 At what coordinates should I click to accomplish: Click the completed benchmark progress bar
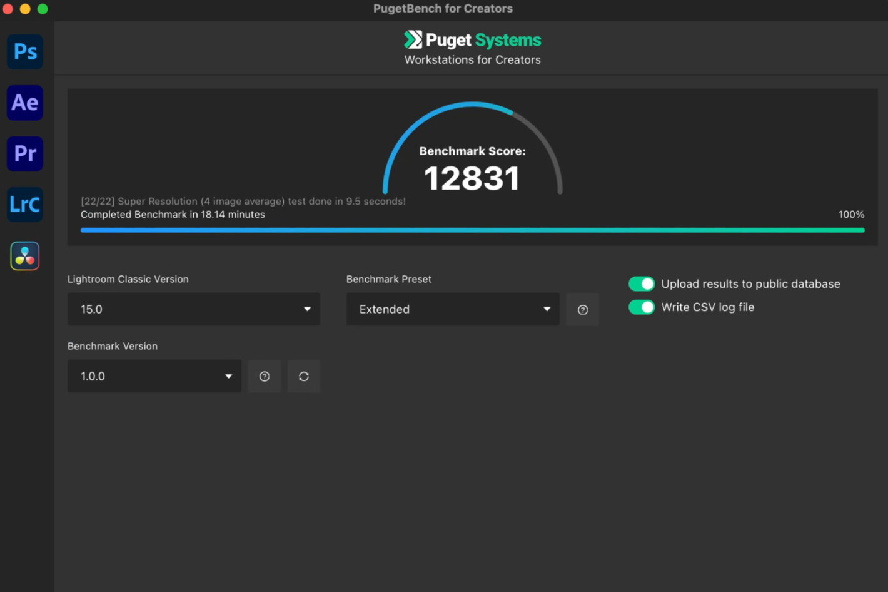coord(473,230)
